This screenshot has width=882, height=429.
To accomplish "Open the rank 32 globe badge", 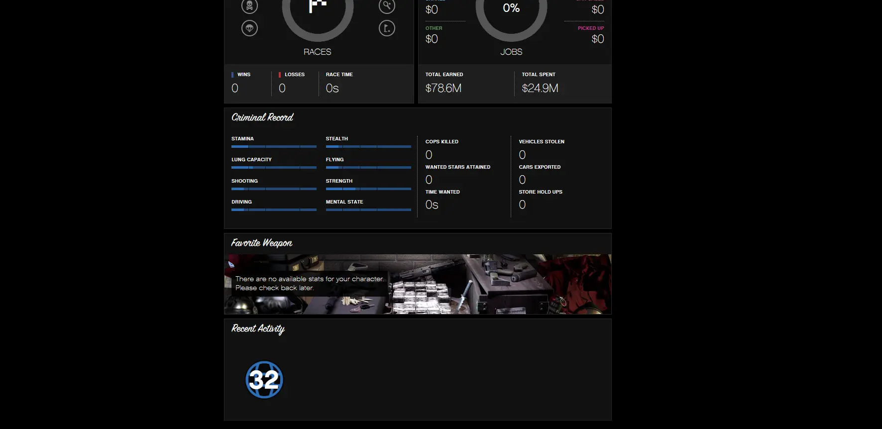I will [264, 380].
